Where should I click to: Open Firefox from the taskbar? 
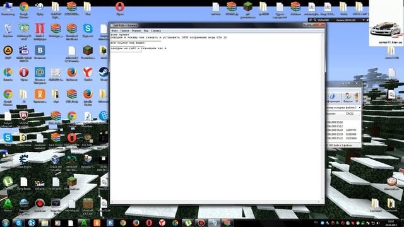tap(136, 223)
